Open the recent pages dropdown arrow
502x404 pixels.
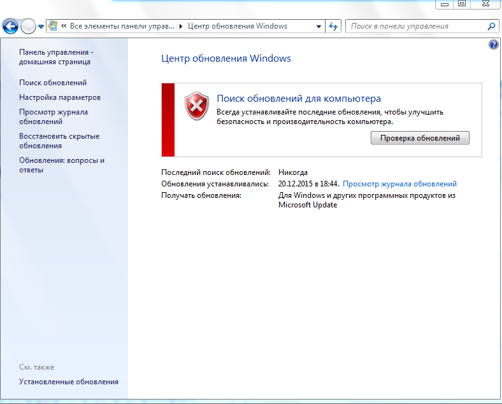pos(41,27)
